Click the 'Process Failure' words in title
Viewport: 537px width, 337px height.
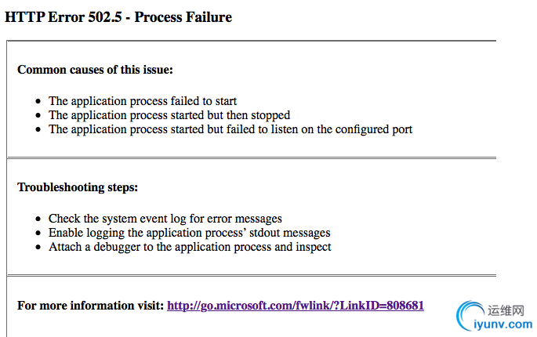point(183,17)
